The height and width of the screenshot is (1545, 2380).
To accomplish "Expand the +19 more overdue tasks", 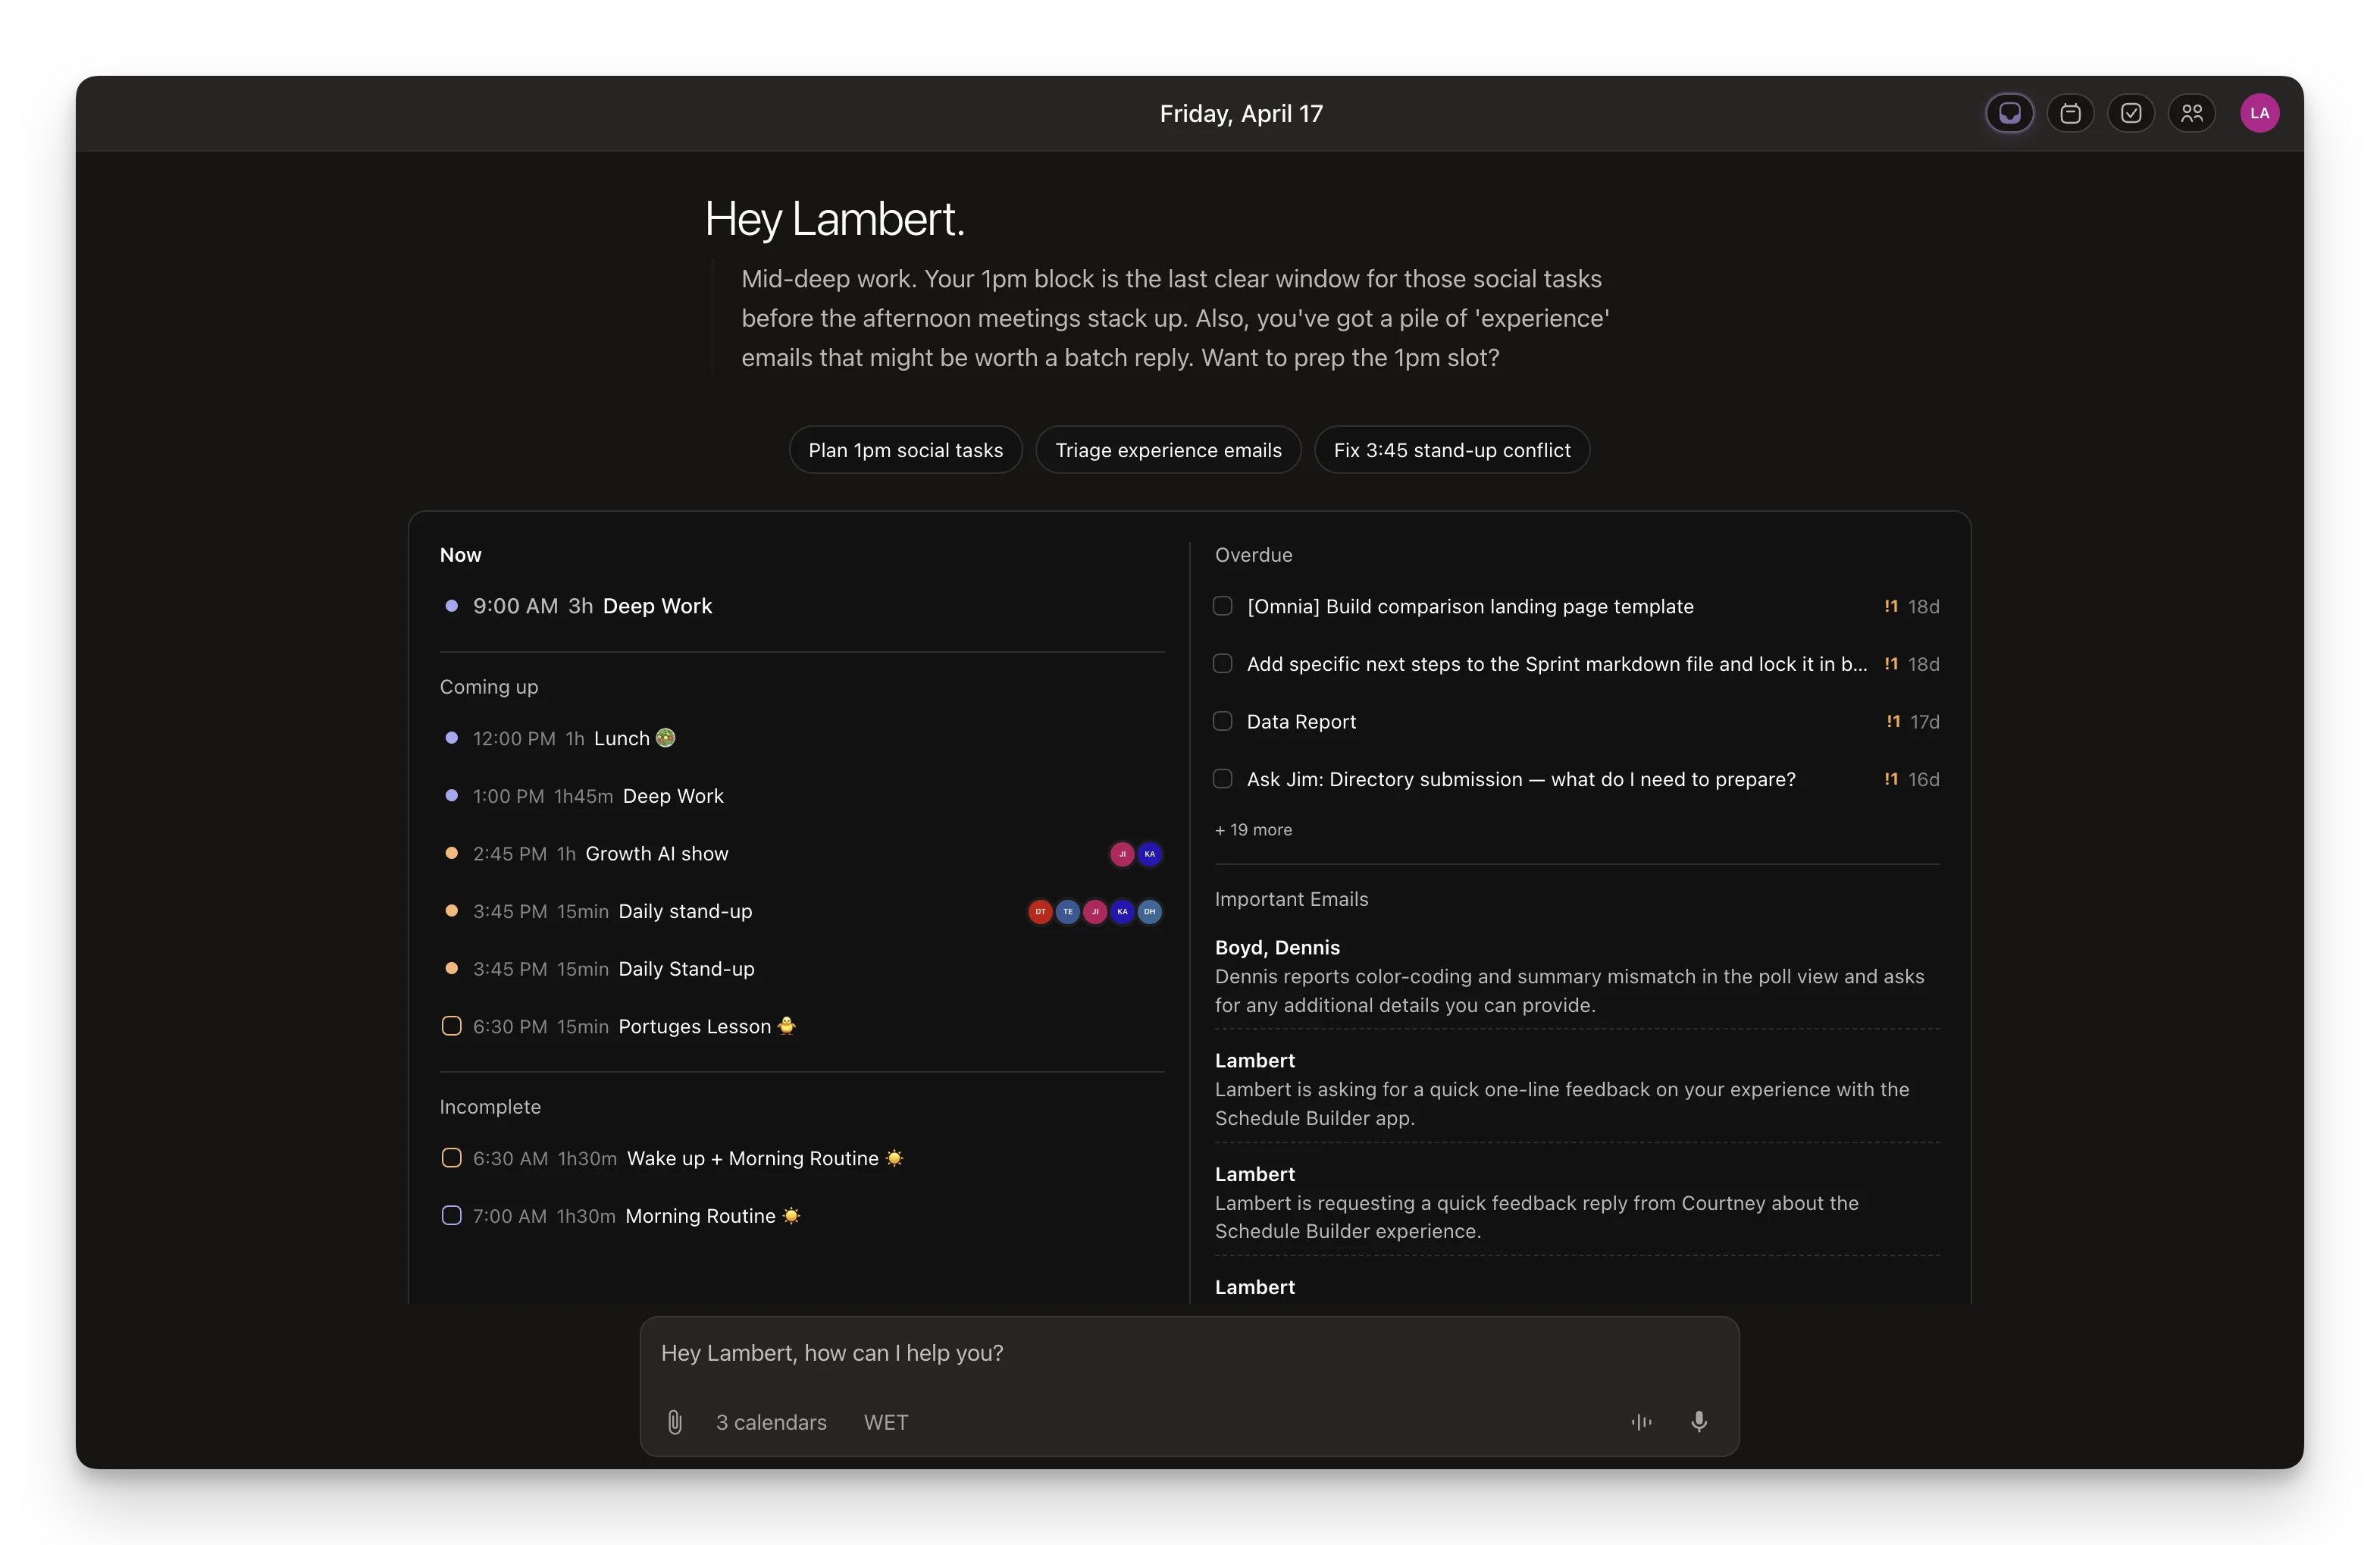I will point(1253,830).
